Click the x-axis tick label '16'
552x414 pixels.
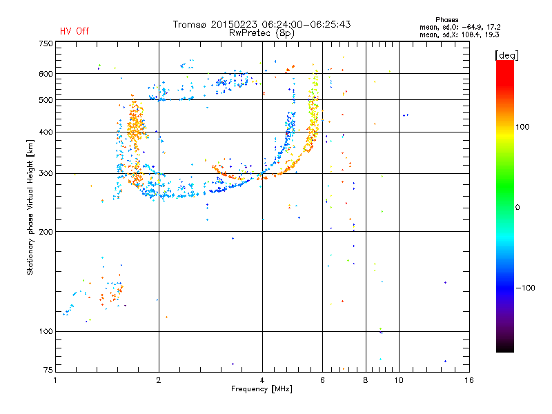click(x=469, y=380)
